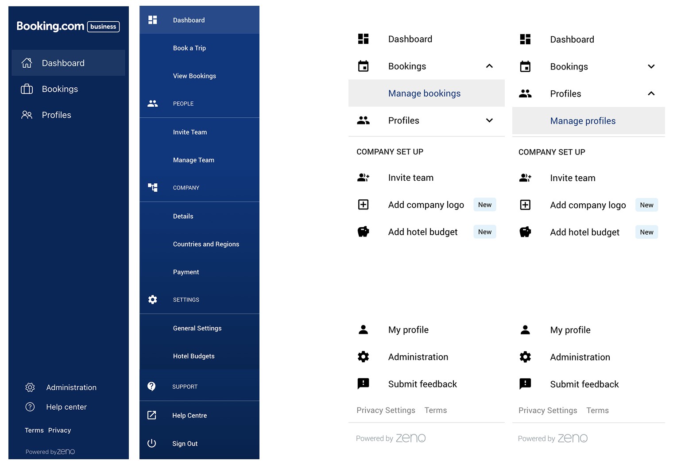Click Bookings calendar icon in fourth menu
This screenshot has height=465, width=677.
tap(525, 66)
